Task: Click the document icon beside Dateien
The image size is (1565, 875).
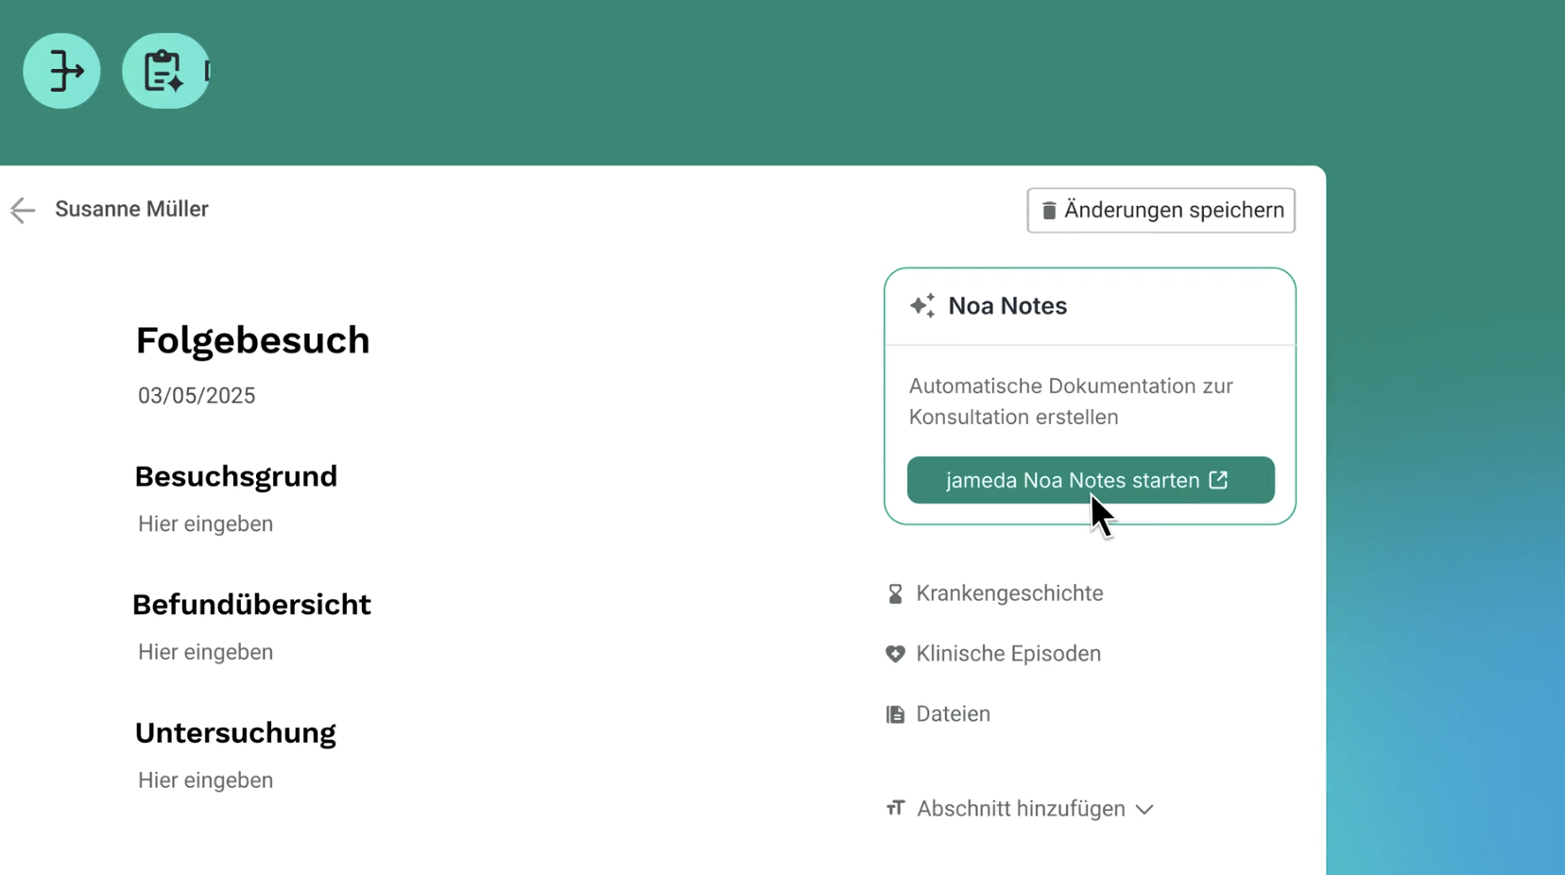Action: (895, 714)
